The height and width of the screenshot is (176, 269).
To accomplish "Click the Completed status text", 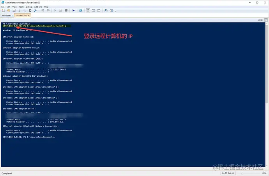I will pos(7,173).
